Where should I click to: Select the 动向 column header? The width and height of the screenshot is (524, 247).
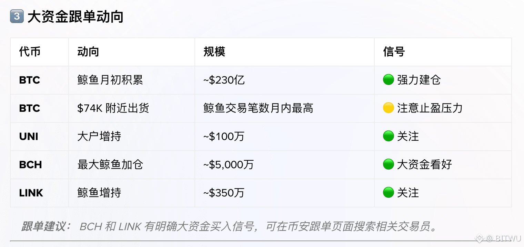pos(88,52)
